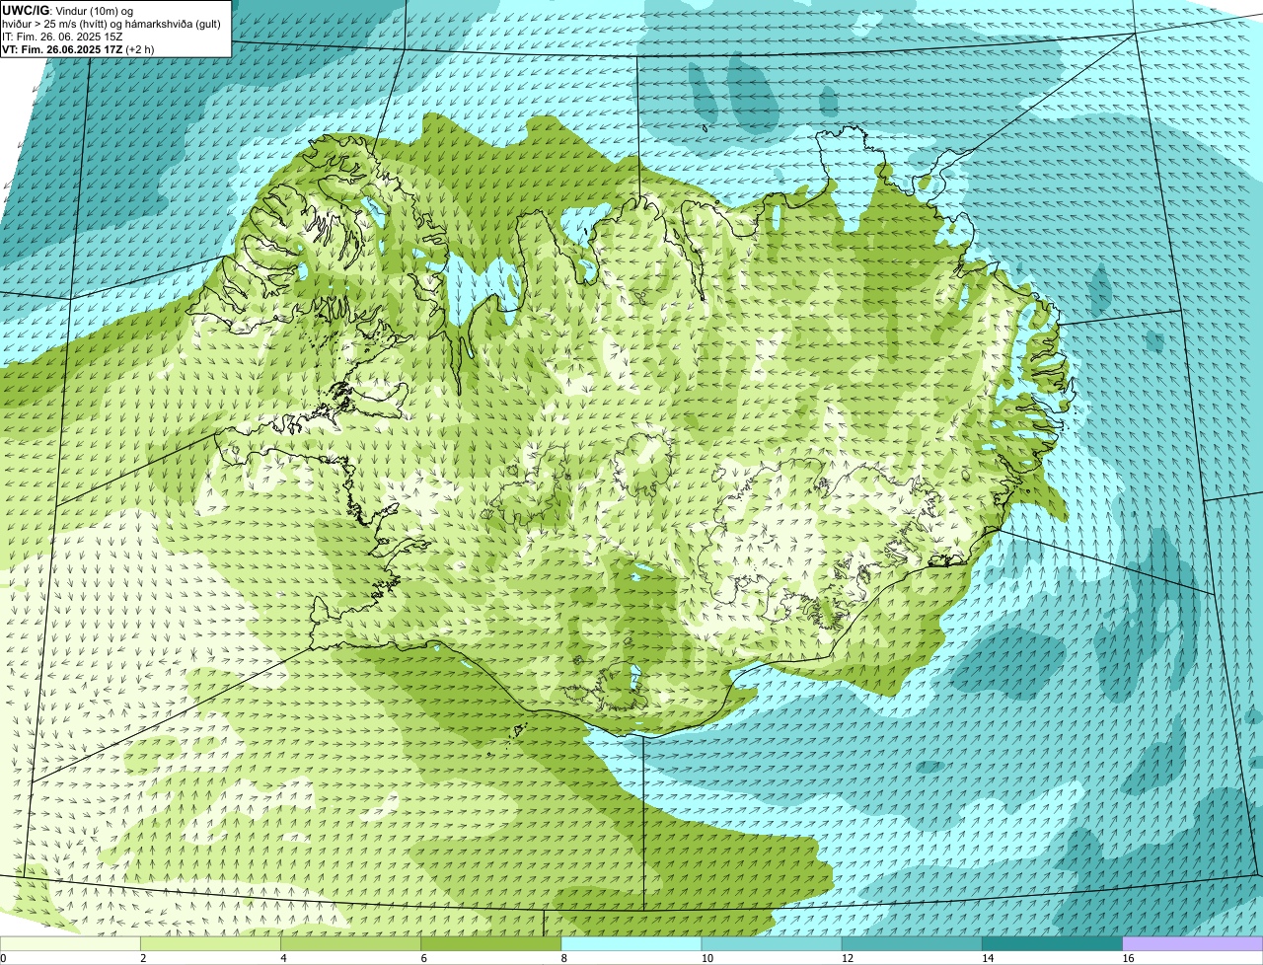Select the pale yellow 0–2 m/s color swatch
Image resolution: width=1263 pixels, height=965 pixels.
(70, 943)
